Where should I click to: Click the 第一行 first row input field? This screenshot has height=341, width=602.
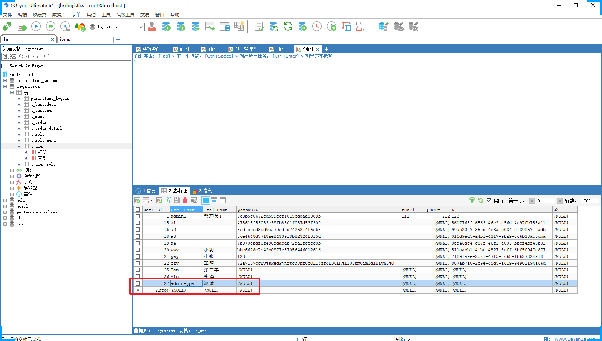click(546, 201)
